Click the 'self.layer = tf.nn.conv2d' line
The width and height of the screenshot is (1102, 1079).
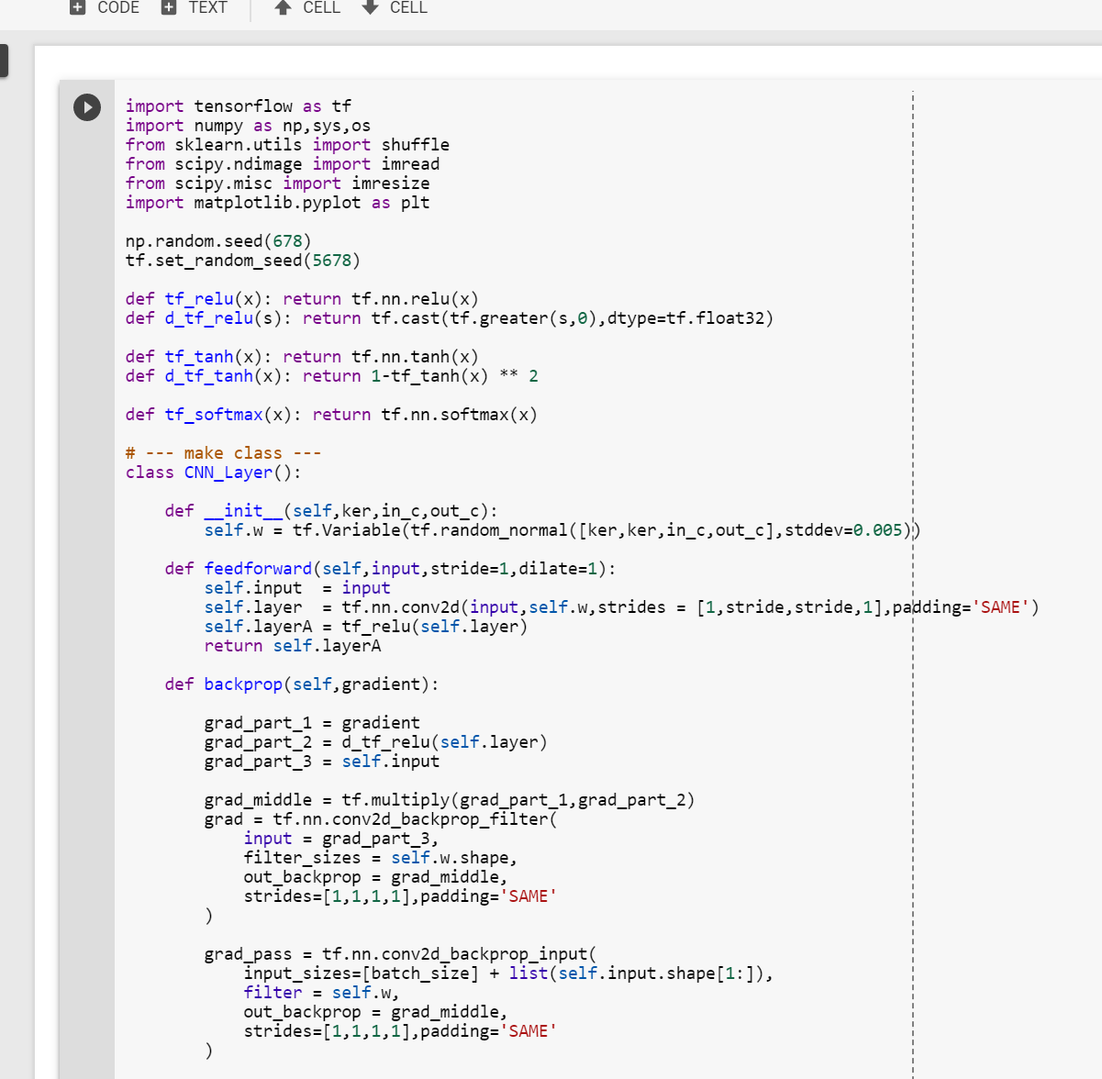pyautogui.click(x=622, y=607)
